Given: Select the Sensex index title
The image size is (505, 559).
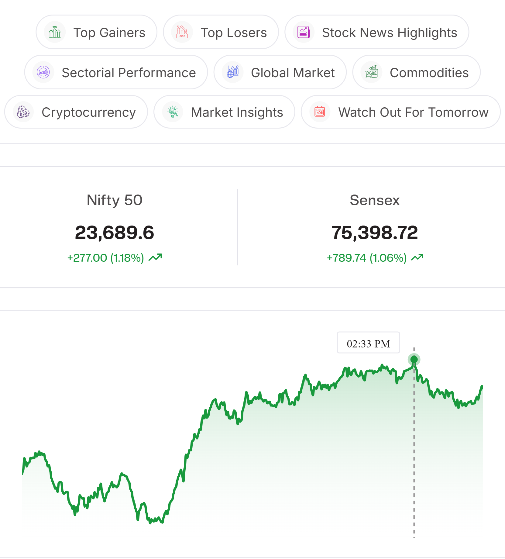Looking at the screenshot, I should 374,200.
